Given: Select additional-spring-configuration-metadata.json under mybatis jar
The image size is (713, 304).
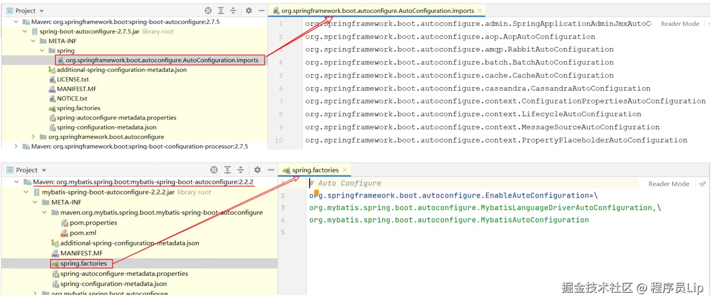Looking at the screenshot, I should click(130, 243).
